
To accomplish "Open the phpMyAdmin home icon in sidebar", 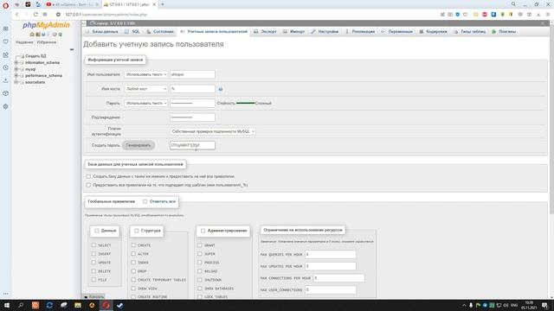I will click(x=32, y=35).
